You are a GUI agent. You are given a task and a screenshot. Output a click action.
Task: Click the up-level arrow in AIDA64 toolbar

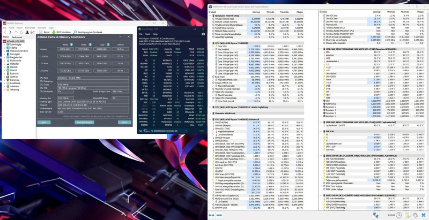click(x=16, y=32)
